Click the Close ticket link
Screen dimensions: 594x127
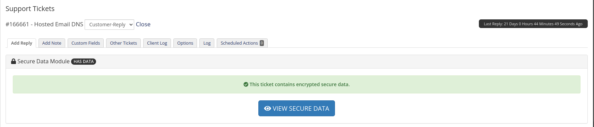point(143,24)
